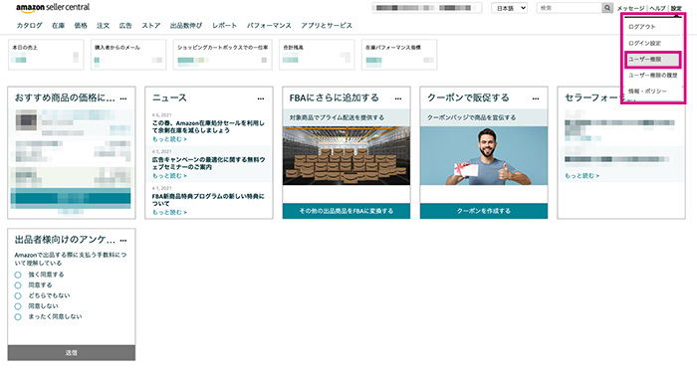Image resolution: width=697 pixels, height=371 pixels.
Task: Open the カタログ menu
Action: 29,25
